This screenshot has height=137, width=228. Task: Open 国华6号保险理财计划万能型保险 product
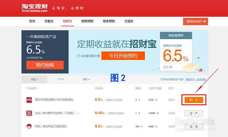tap(54, 100)
